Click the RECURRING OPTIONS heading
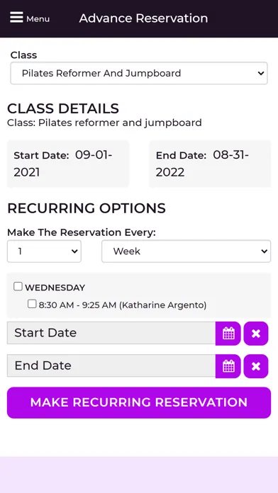 87,208
